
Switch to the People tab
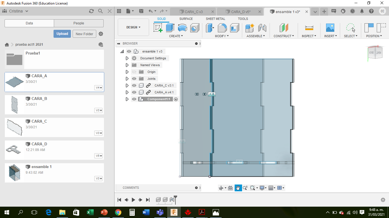[x=79, y=23]
